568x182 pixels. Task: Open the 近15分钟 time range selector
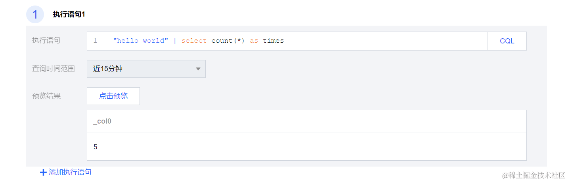(146, 69)
